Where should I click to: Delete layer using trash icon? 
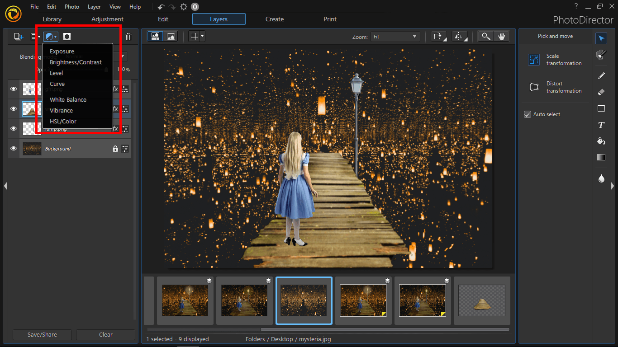(129, 37)
